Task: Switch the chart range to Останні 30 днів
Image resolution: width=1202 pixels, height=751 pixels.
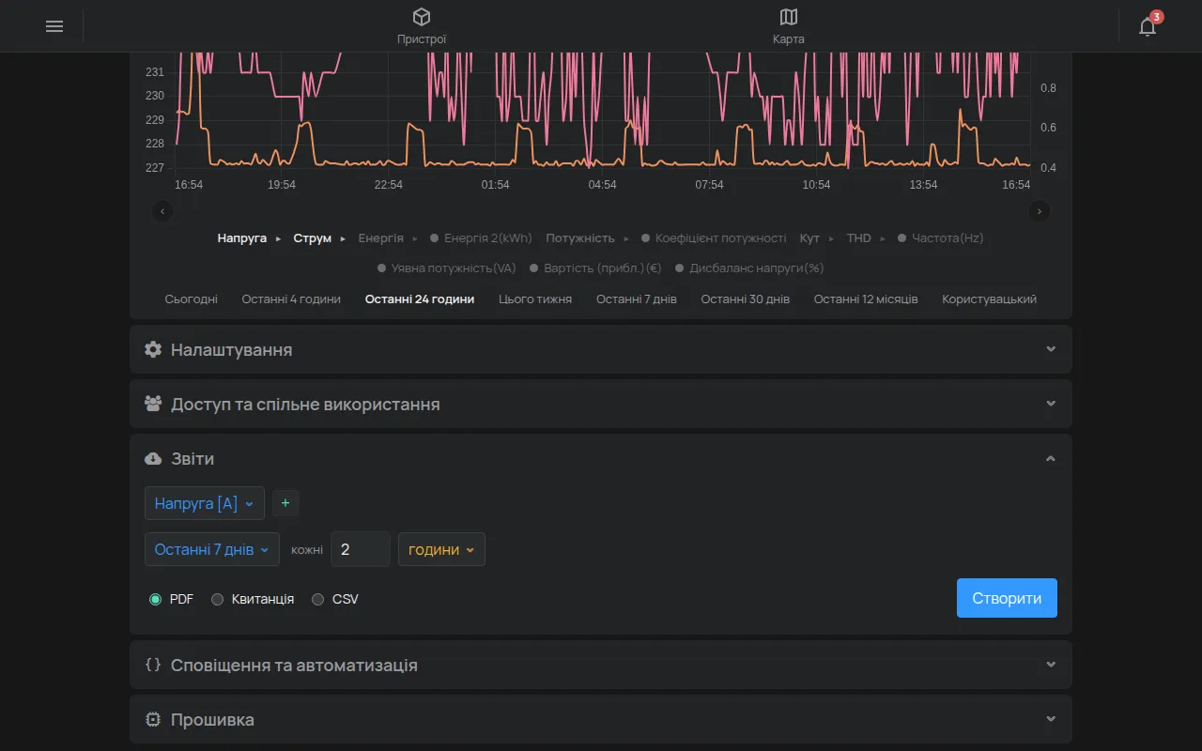Action: point(746,299)
